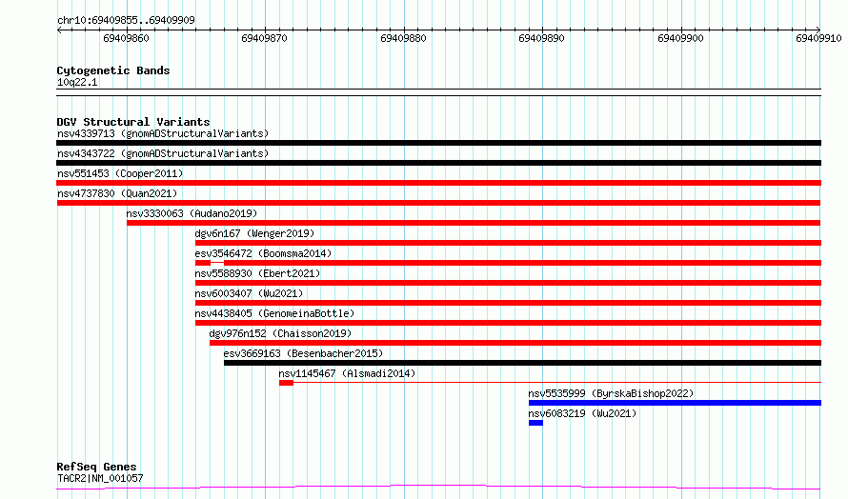This screenshot has height=499, width=848.
Task: Click the nsv4339713 (gnomADStructuralVariants) label
Action: [x=163, y=133]
